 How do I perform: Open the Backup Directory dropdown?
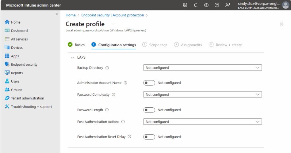202,68
